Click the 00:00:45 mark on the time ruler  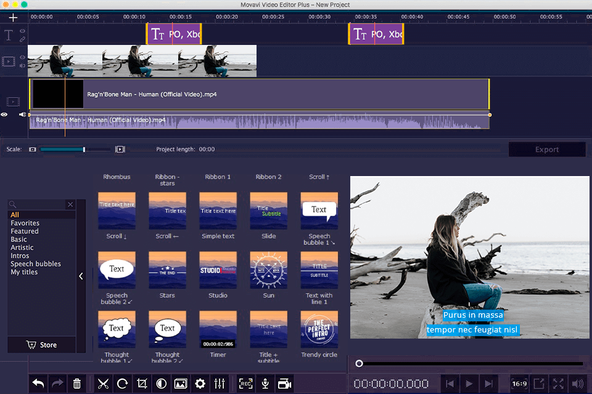(x=458, y=17)
